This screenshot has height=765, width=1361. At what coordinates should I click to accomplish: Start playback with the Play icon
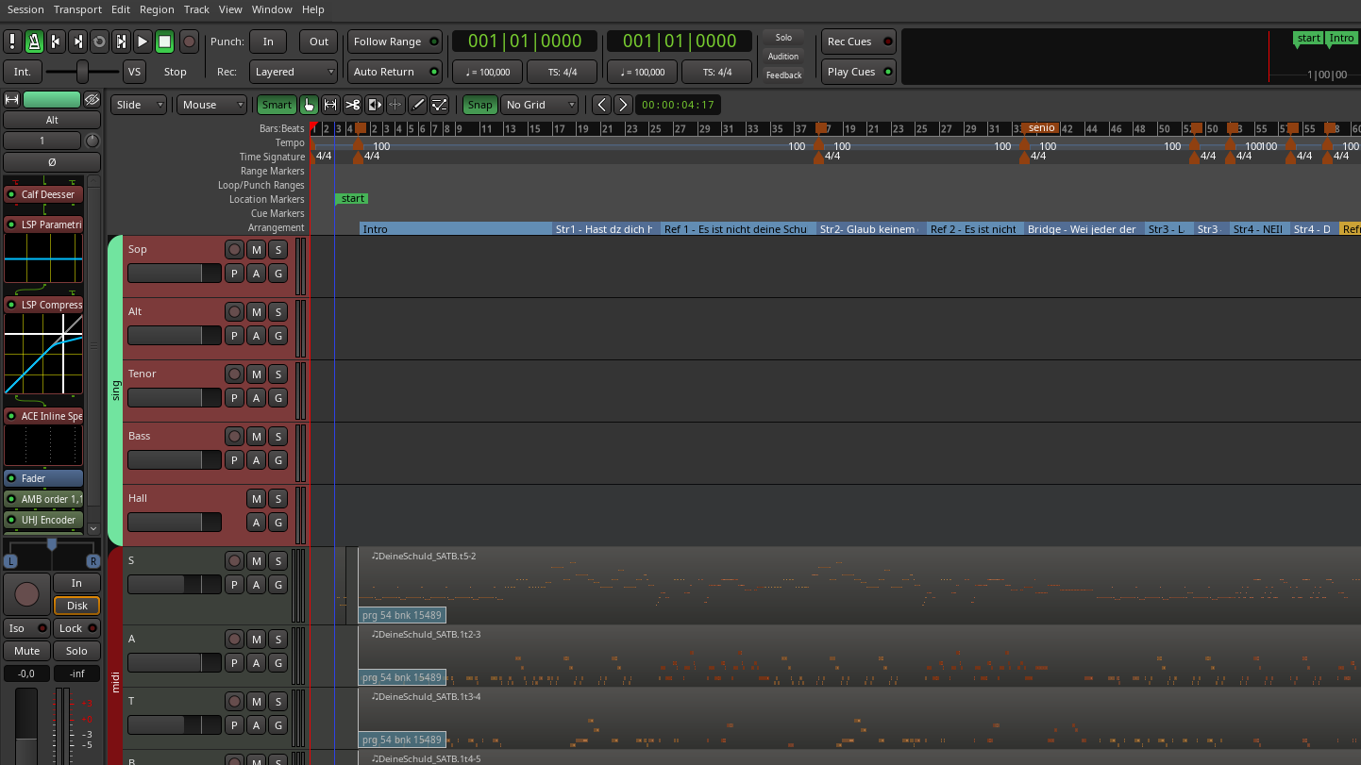pos(143,42)
